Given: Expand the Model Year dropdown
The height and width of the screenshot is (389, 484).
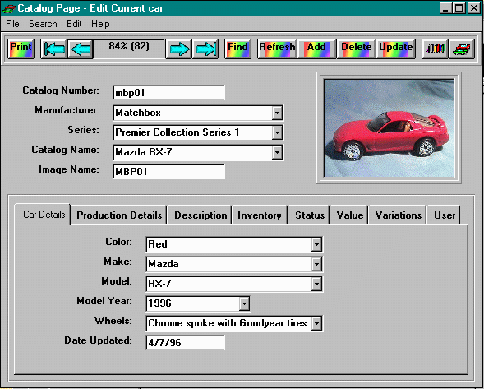Looking at the screenshot, I should click(x=244, y=304).
